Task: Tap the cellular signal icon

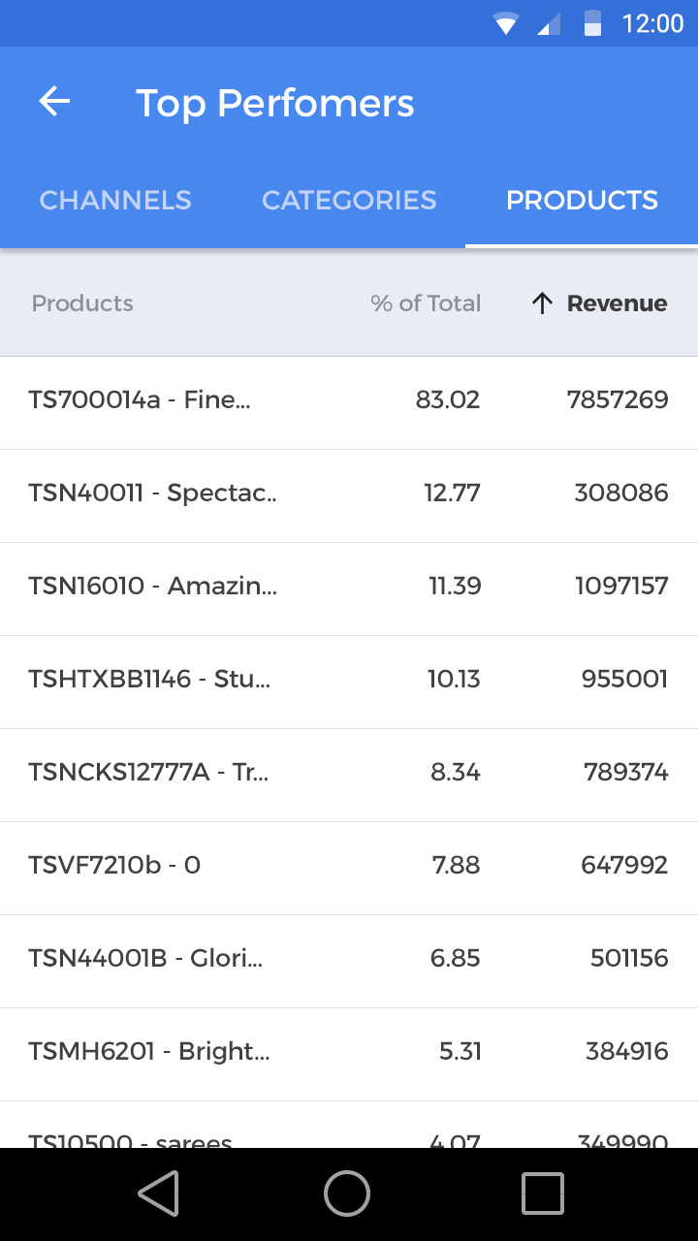Action: pos(549,23)
